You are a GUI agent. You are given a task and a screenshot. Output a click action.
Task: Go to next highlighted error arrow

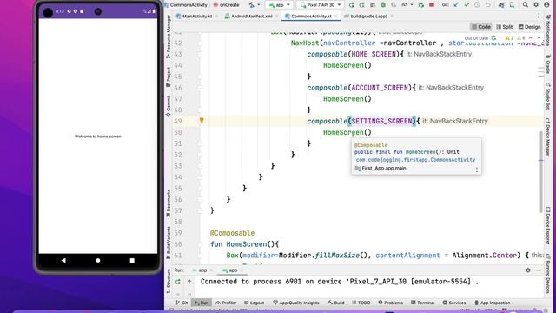[539, 38]
